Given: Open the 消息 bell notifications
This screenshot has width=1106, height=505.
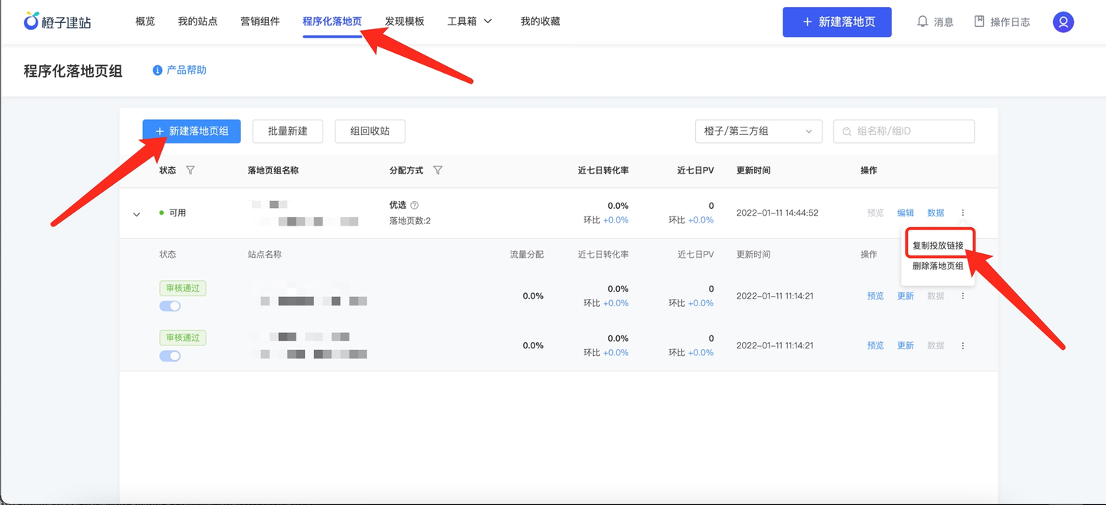Looking at the screenshot, I should pyautogui.click(x=922, y=21).
